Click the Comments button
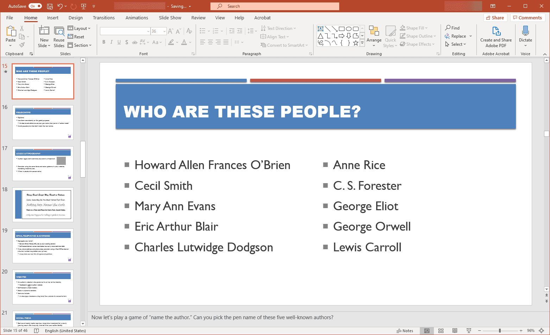550x335 pixels. point(527,18)
